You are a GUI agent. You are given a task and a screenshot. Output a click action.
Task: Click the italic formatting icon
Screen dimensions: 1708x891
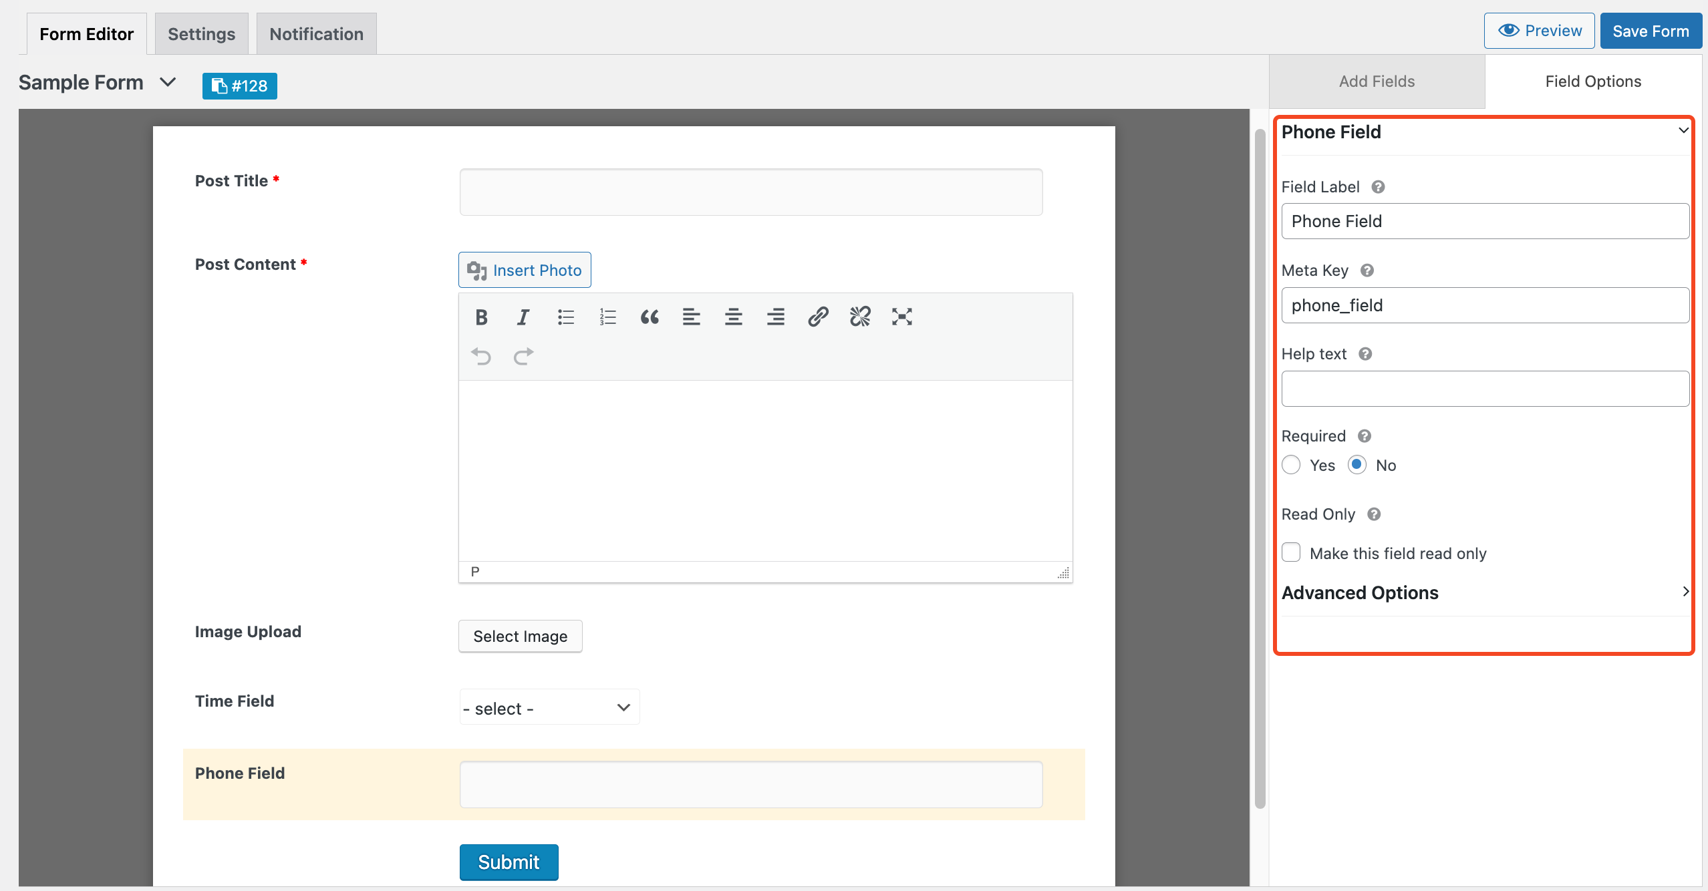click(x=523, y=316)
